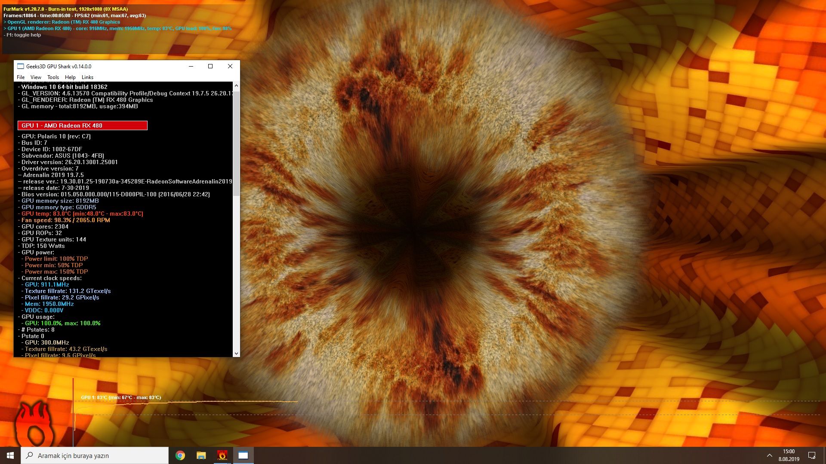Open the File menu in GPU Shark
Screen dimensions: 826x464
click(21, 77)
